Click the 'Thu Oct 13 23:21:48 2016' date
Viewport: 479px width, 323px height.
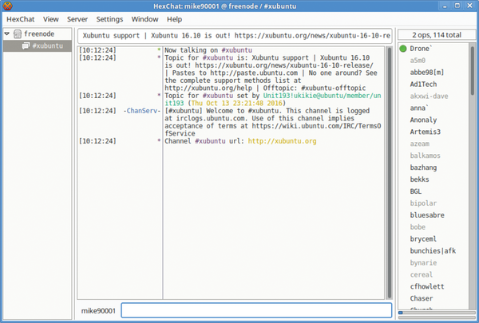coord(237,103)
